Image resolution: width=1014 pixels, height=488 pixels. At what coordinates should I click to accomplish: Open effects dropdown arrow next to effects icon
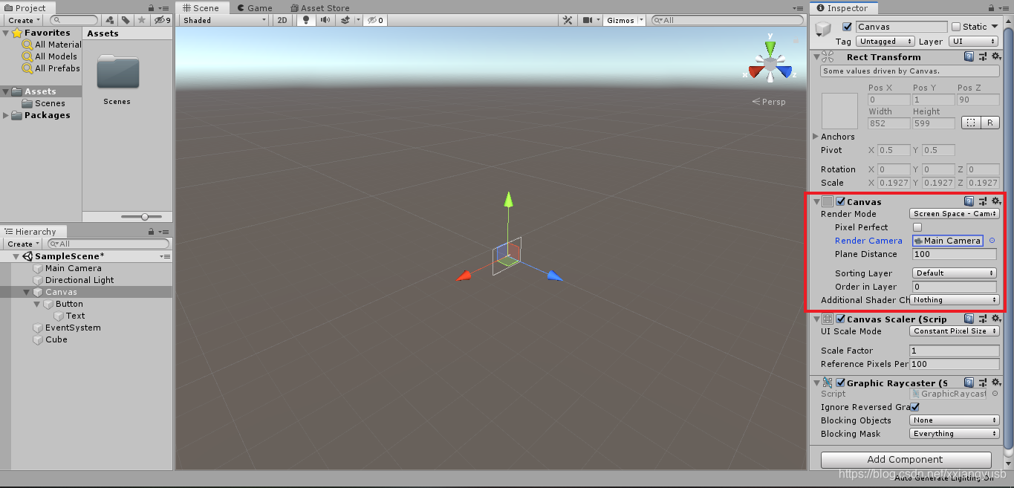358,20
